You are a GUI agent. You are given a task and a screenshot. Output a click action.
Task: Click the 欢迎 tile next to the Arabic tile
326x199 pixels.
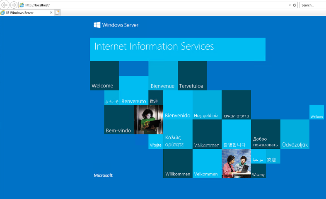point(273,156)
